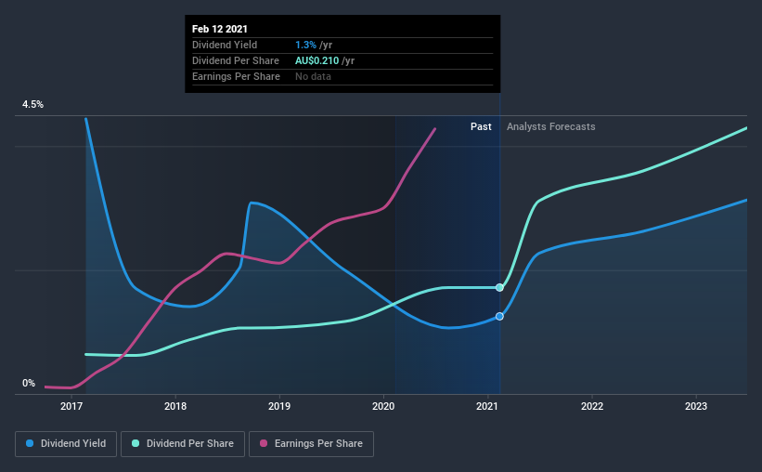Click the Feb 12 2021 tooltip date
762x472 pixels.
pos(220,29)
